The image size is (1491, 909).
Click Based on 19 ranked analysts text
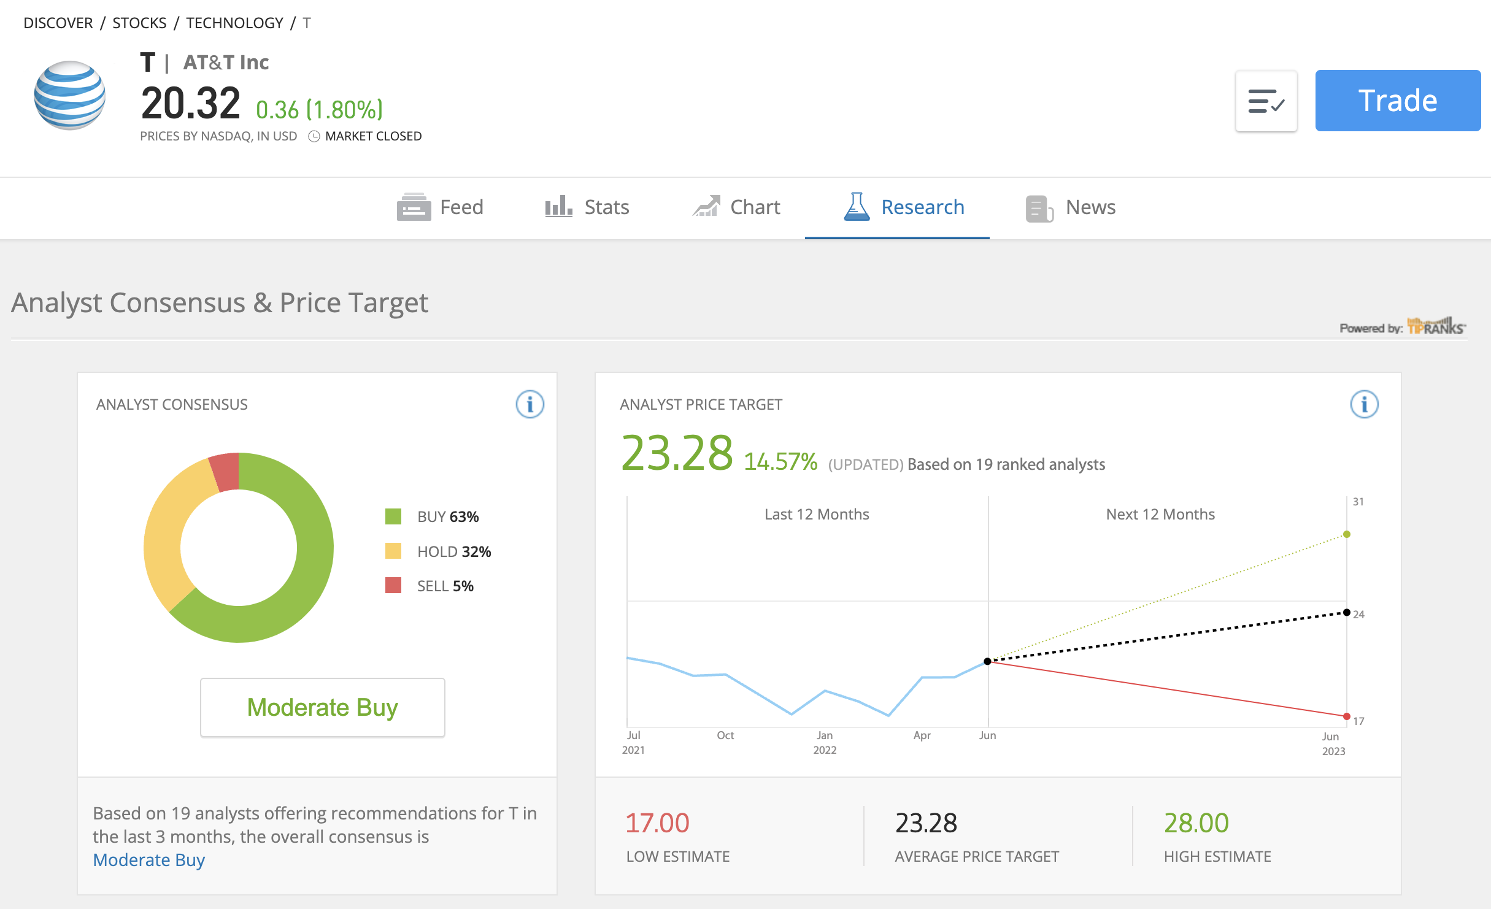coord(1006,464)
